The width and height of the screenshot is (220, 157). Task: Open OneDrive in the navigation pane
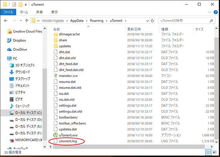click(17, 50)
